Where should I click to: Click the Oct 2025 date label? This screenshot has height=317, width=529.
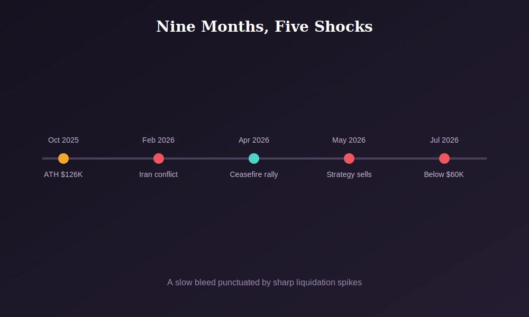pos(63,140)
